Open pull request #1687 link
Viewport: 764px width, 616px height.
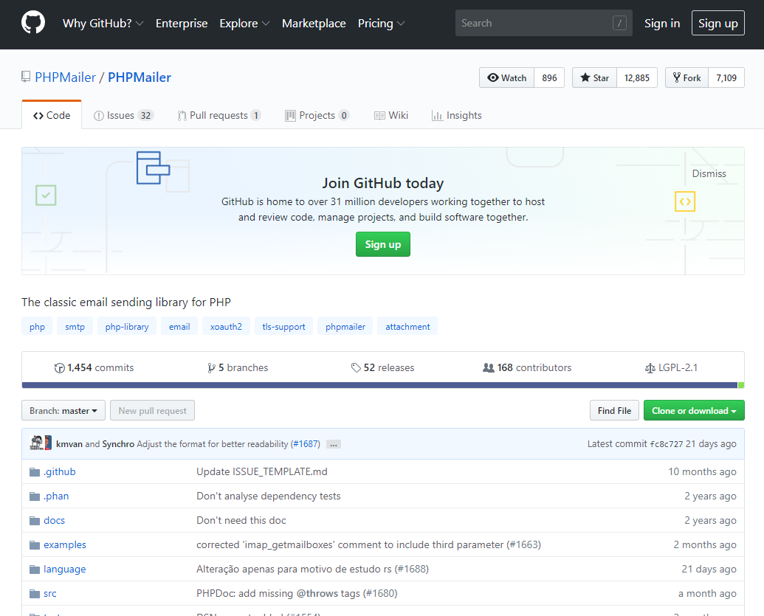(x=306, y=443)
